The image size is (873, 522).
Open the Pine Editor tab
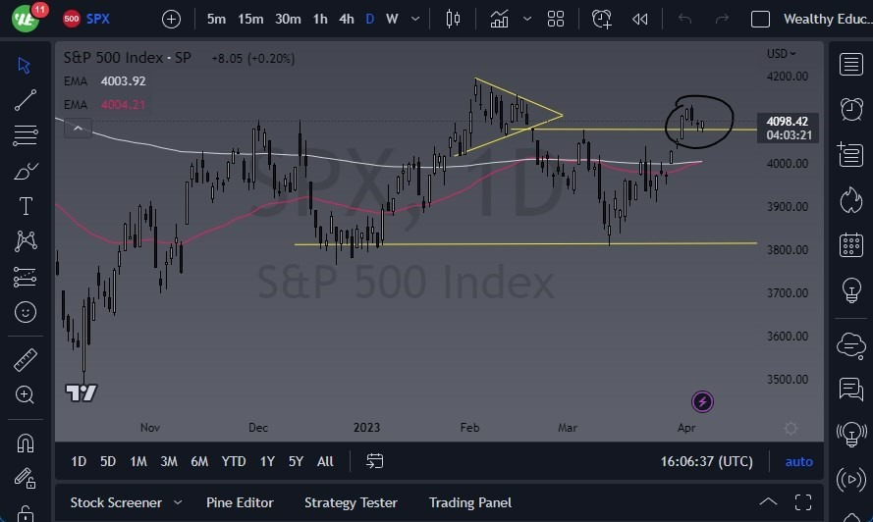click(x=240, y=502)
